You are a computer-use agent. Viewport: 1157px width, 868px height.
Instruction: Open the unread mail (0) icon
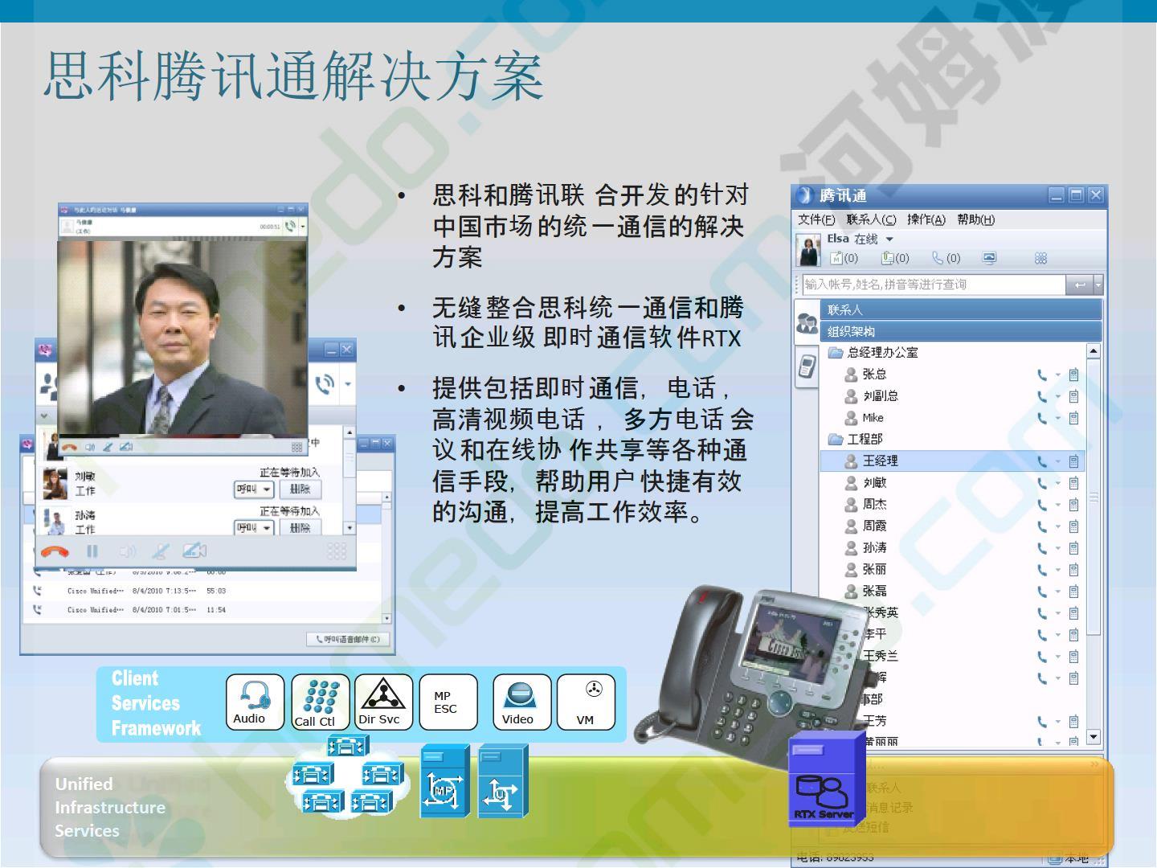(x=844, y=258)
